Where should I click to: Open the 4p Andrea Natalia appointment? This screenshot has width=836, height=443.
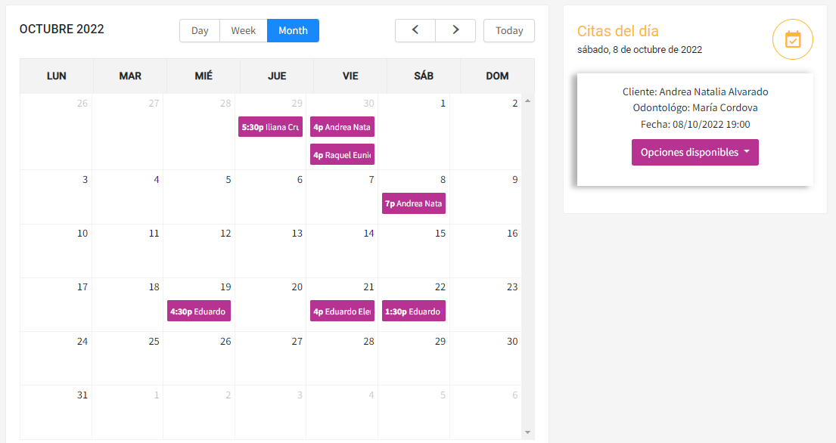point(342,127)
